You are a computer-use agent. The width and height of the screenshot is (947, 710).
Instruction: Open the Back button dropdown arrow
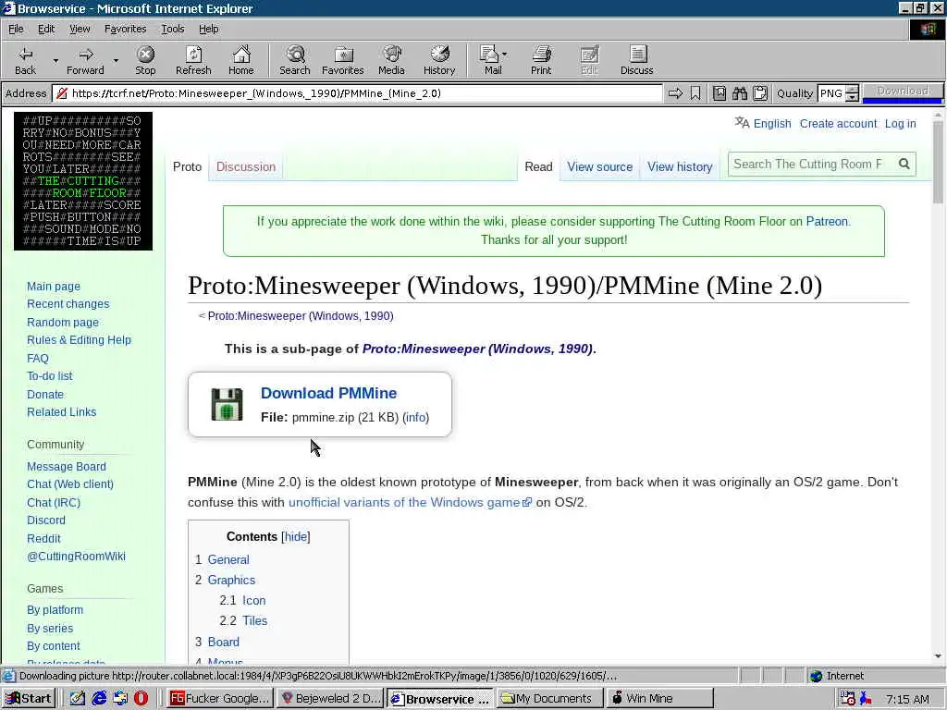point(55,60)
